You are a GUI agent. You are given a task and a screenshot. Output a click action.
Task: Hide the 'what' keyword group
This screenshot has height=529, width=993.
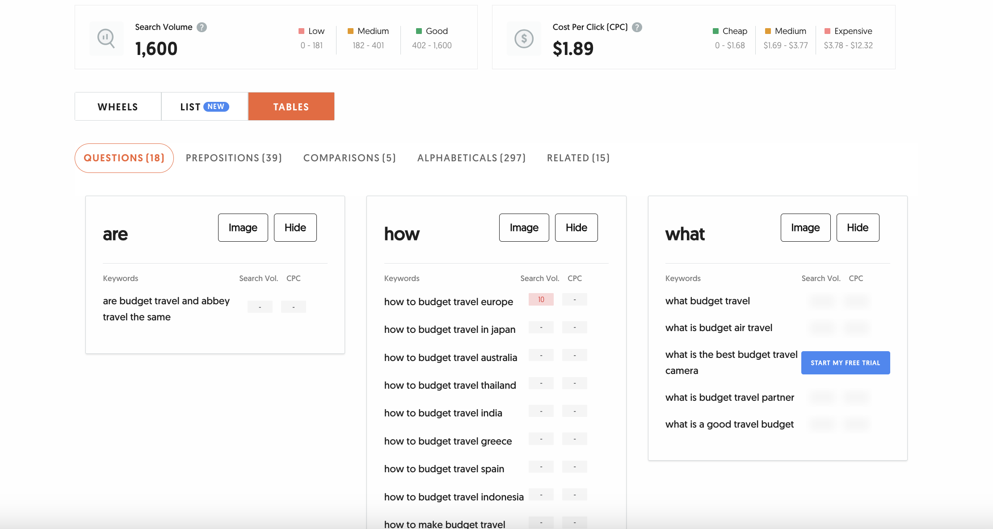(x=857, y=227)
